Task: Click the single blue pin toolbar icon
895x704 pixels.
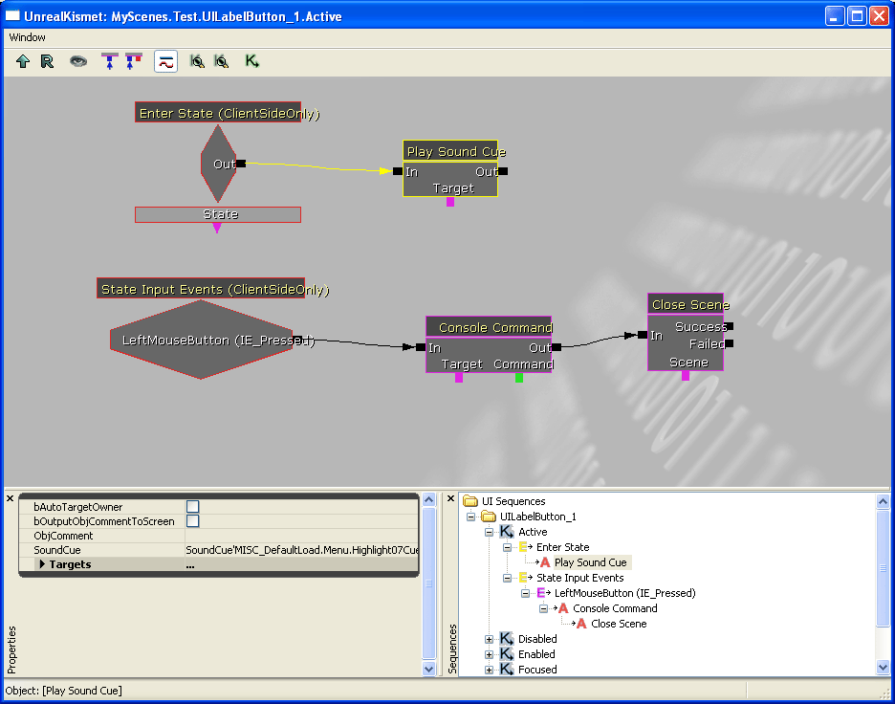Action: click(x=109, y=60)
